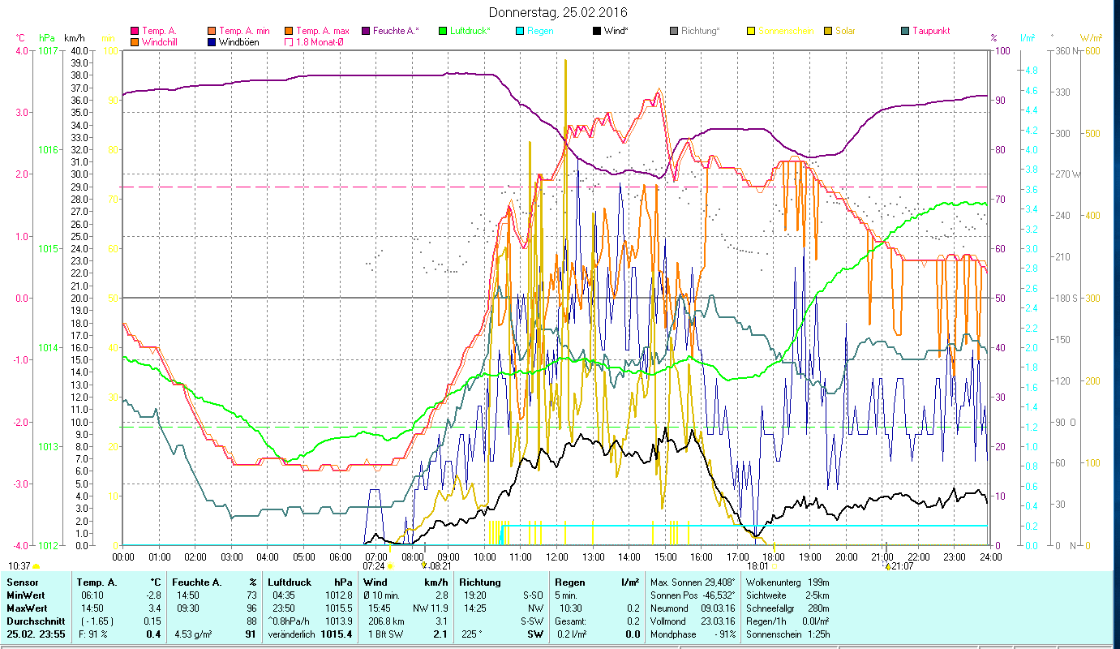The image size is (1120, 649).
Task: Click the dark blue Windböen legend swatch
Action: 210,41
